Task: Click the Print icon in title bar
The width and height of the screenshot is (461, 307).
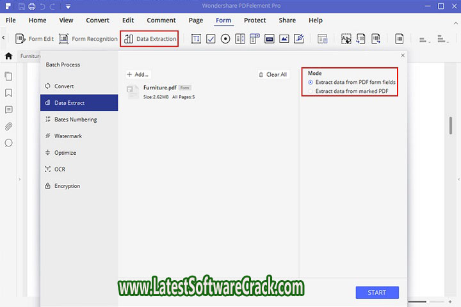Action: [32, 6]
